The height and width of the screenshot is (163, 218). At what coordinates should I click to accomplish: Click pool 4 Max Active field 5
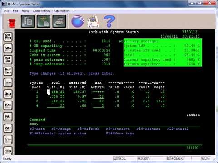(x=98, y=105)
